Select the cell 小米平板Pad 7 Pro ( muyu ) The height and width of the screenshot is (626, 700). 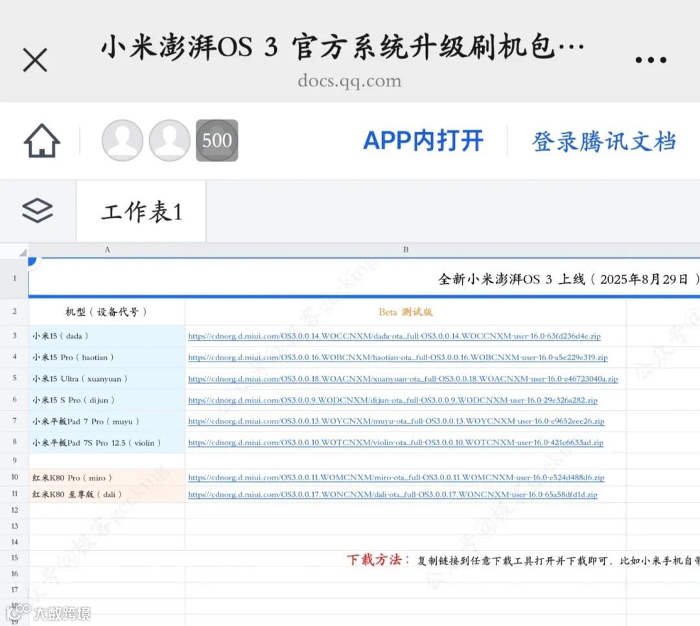(107, 421)
